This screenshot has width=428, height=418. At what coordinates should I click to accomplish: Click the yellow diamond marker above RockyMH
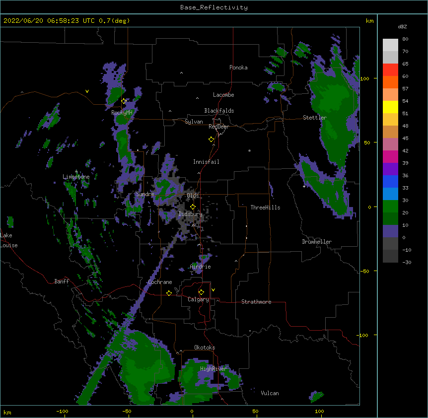(x=124, y=101)
